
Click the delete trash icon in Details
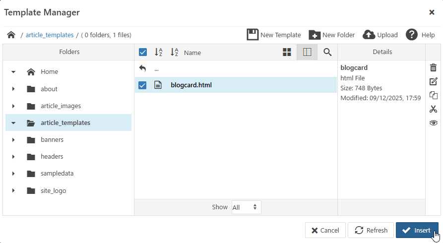click(433, 67)
